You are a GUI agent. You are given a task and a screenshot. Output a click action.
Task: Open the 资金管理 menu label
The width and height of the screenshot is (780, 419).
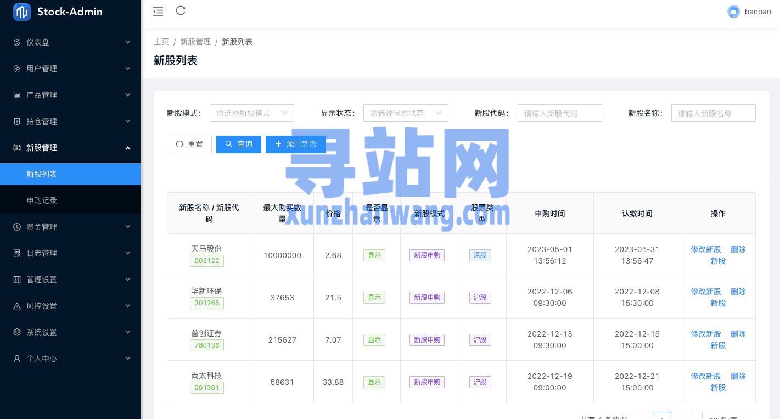pos(42,227)
